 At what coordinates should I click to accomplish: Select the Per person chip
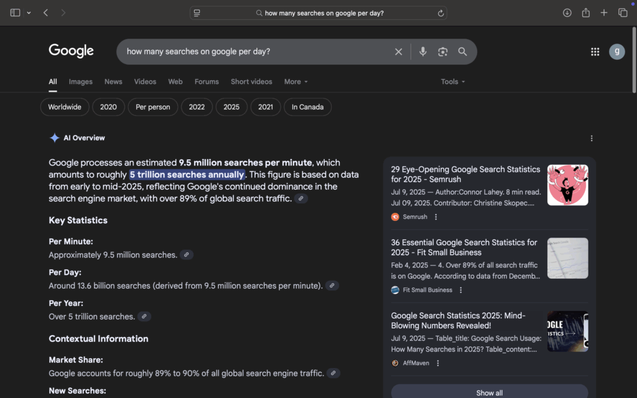(x=153, y=107)
